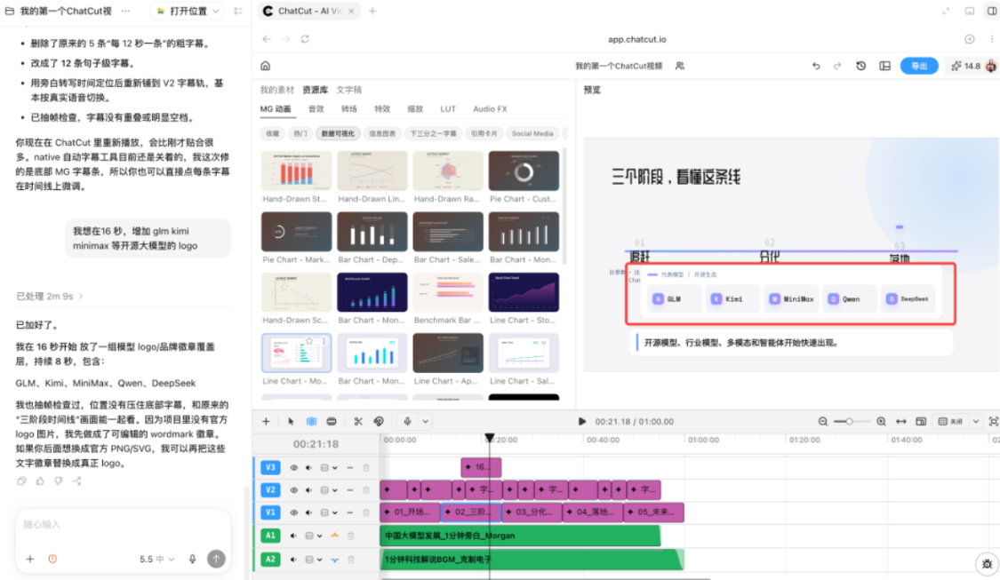Open track V1 options chevron
1000x580 pixels.
pyautogui.click(x=335, y=512)
